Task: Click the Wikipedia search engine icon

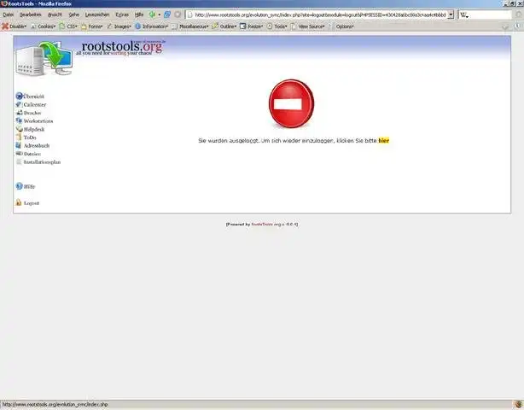Action: tap(464, 15)
